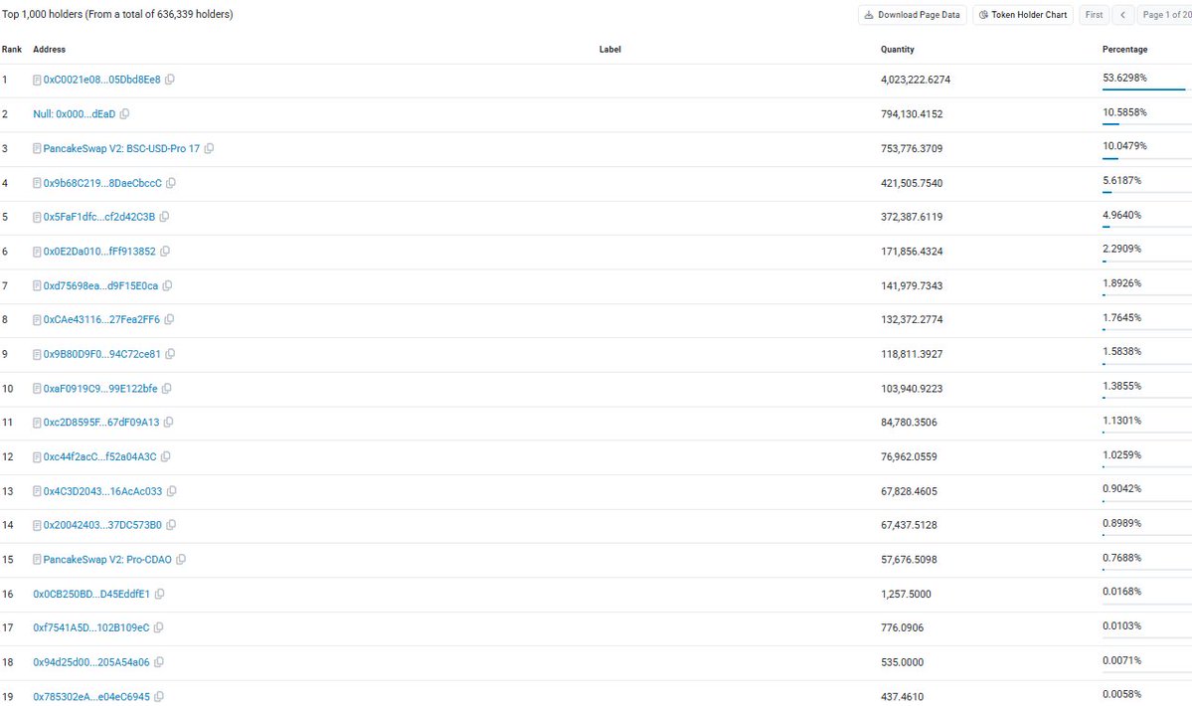1192x706 pixels.
Task: Open holder 0x4C3D2043...16AcAc033
Action: pyautogui.click(x=102, y=491)
